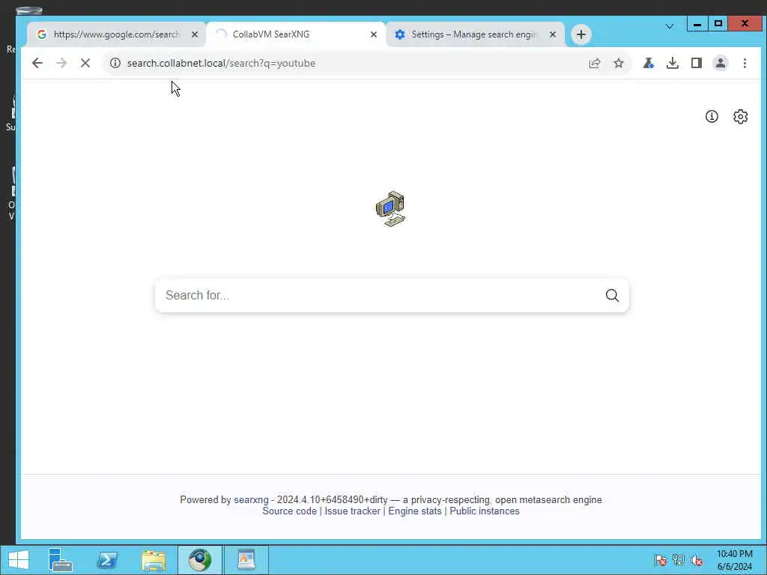Open the searxng link in footer
767x575 pixels.
[x=251, y=499]
